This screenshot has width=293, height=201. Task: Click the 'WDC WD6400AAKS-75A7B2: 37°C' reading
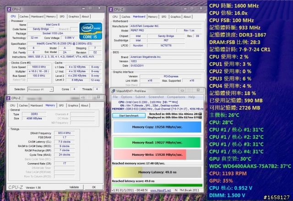[250, 166]
